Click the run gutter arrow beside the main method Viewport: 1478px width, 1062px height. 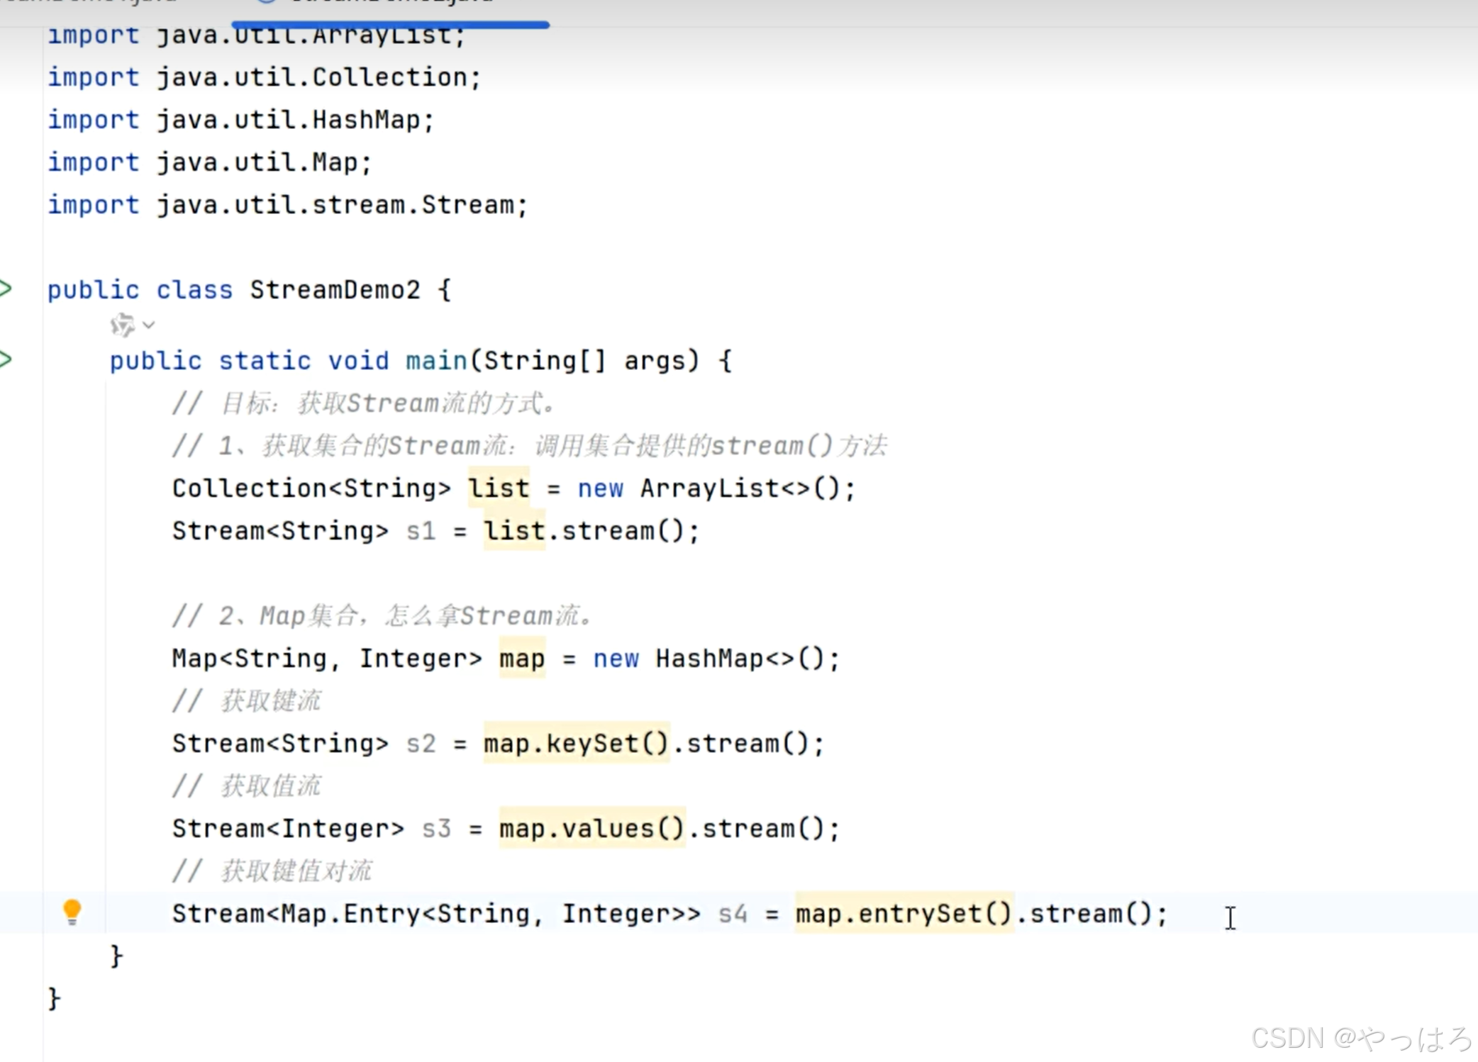[6, 359]
